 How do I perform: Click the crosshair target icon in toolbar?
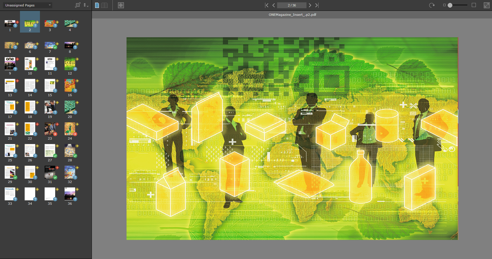pyautogui.click(x=121, y=5)
